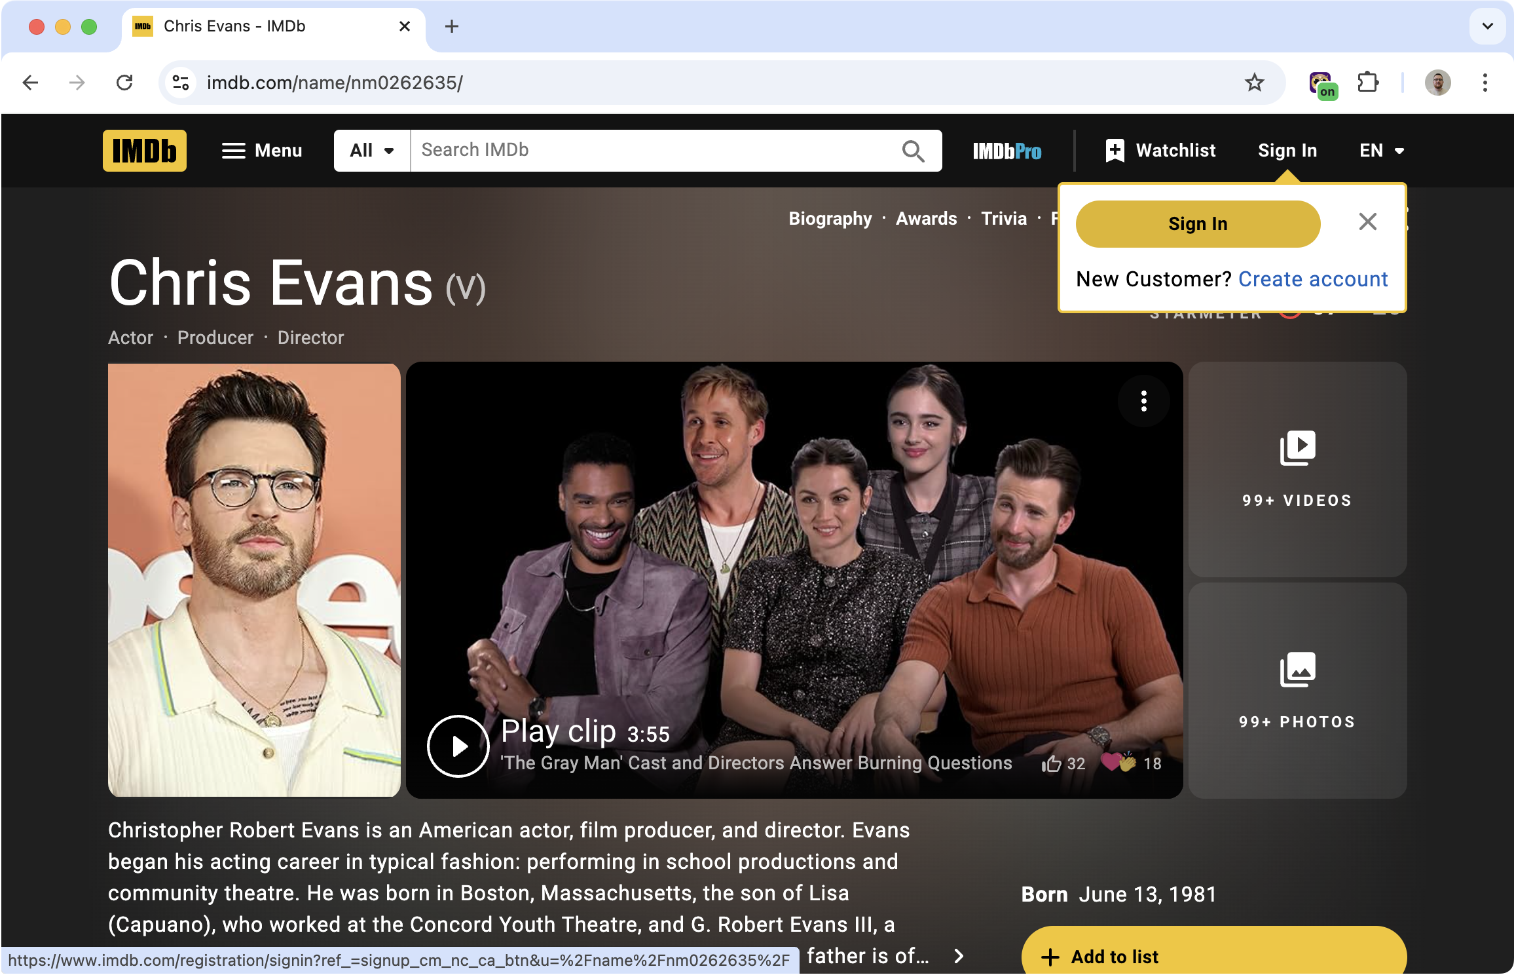Click the profile avatar icon in toolbar
This screenshot has width=1514, height=975.
coord(1438,83)
